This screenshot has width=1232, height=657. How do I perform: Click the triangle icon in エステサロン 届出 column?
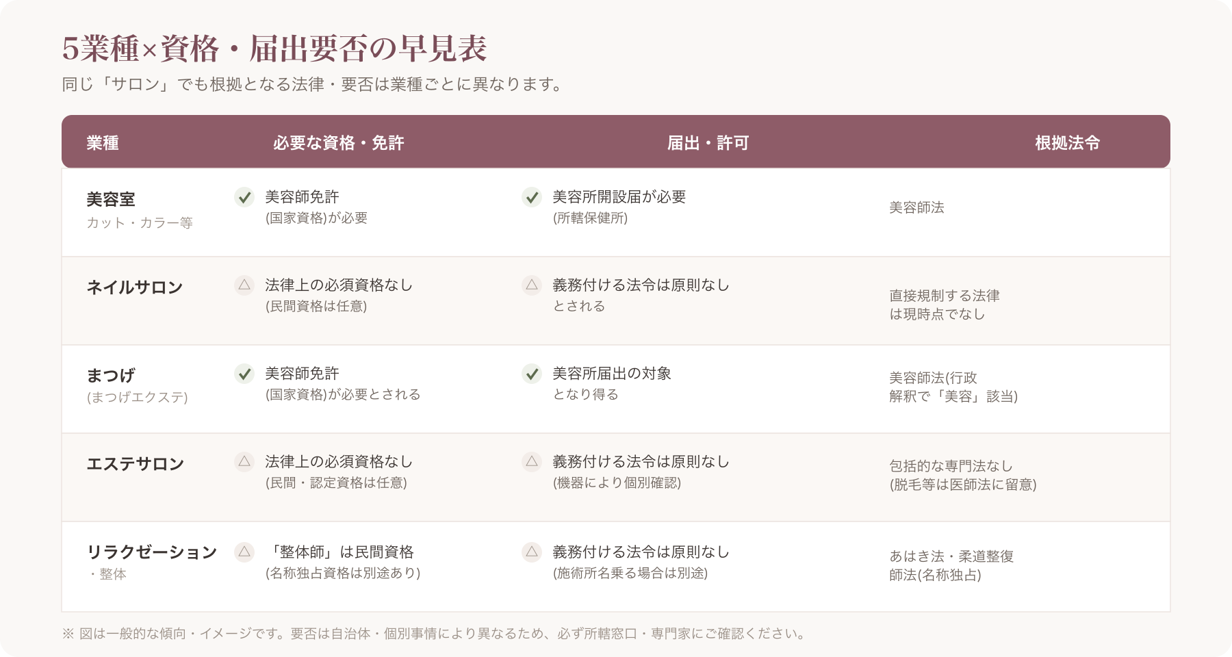click(532, 462)
